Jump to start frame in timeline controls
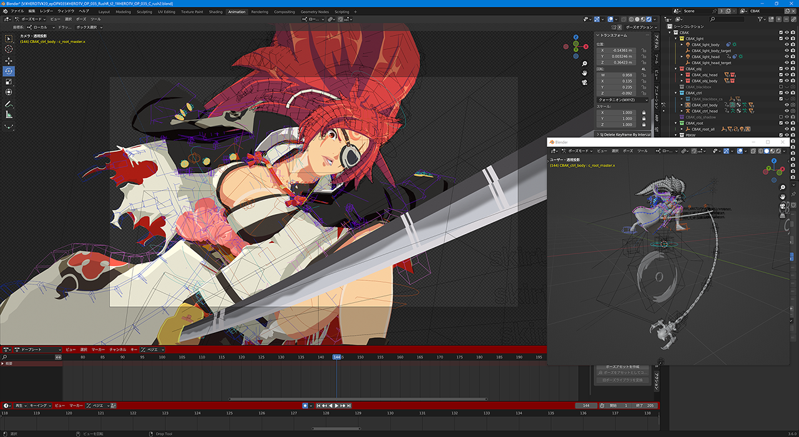 pyautogui.click(x=318, y=406)
